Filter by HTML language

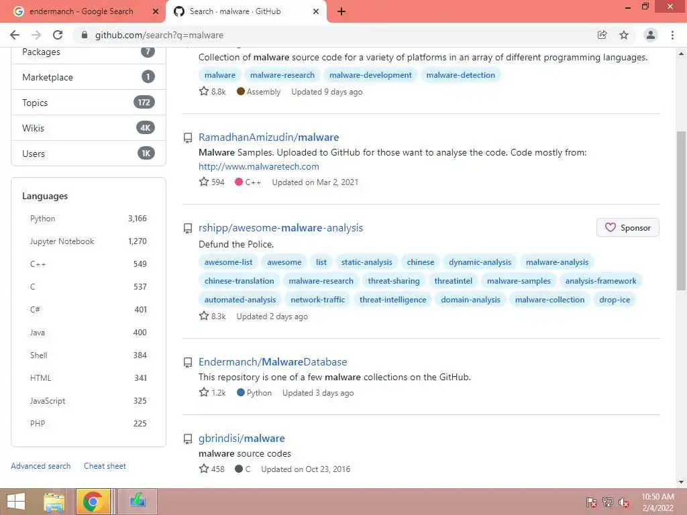[89, 378]
